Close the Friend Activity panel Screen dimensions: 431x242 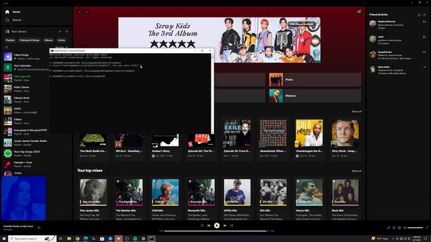pos(424,15)
